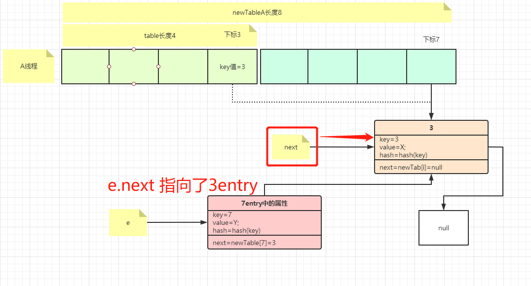Click the entry box titled 3
The width and height of the screenshot is (531, 286).
pyautogui.click(x=431, y=127)
